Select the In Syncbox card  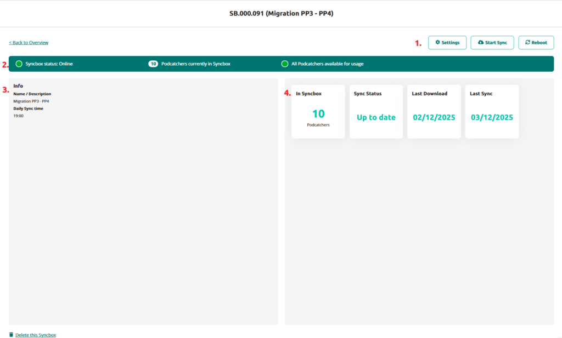point(318,112)
